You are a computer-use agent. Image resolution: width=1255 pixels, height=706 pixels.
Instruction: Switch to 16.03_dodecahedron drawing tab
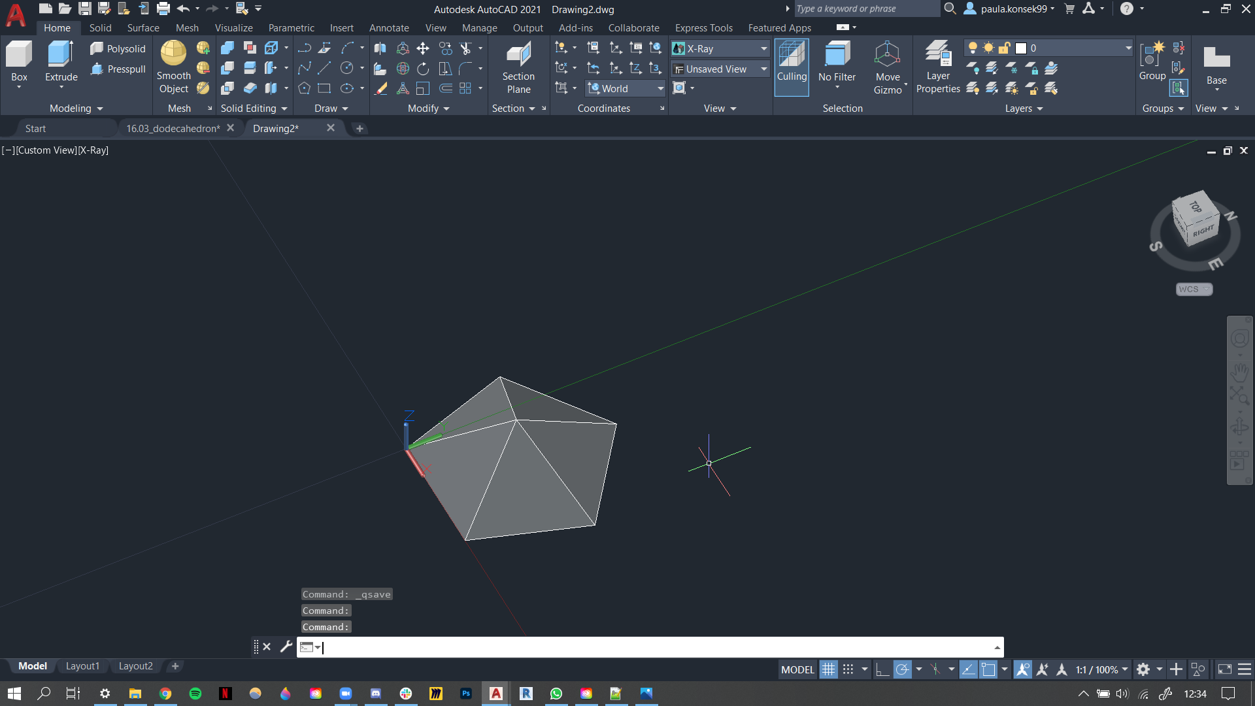click(x=173, y=128)
